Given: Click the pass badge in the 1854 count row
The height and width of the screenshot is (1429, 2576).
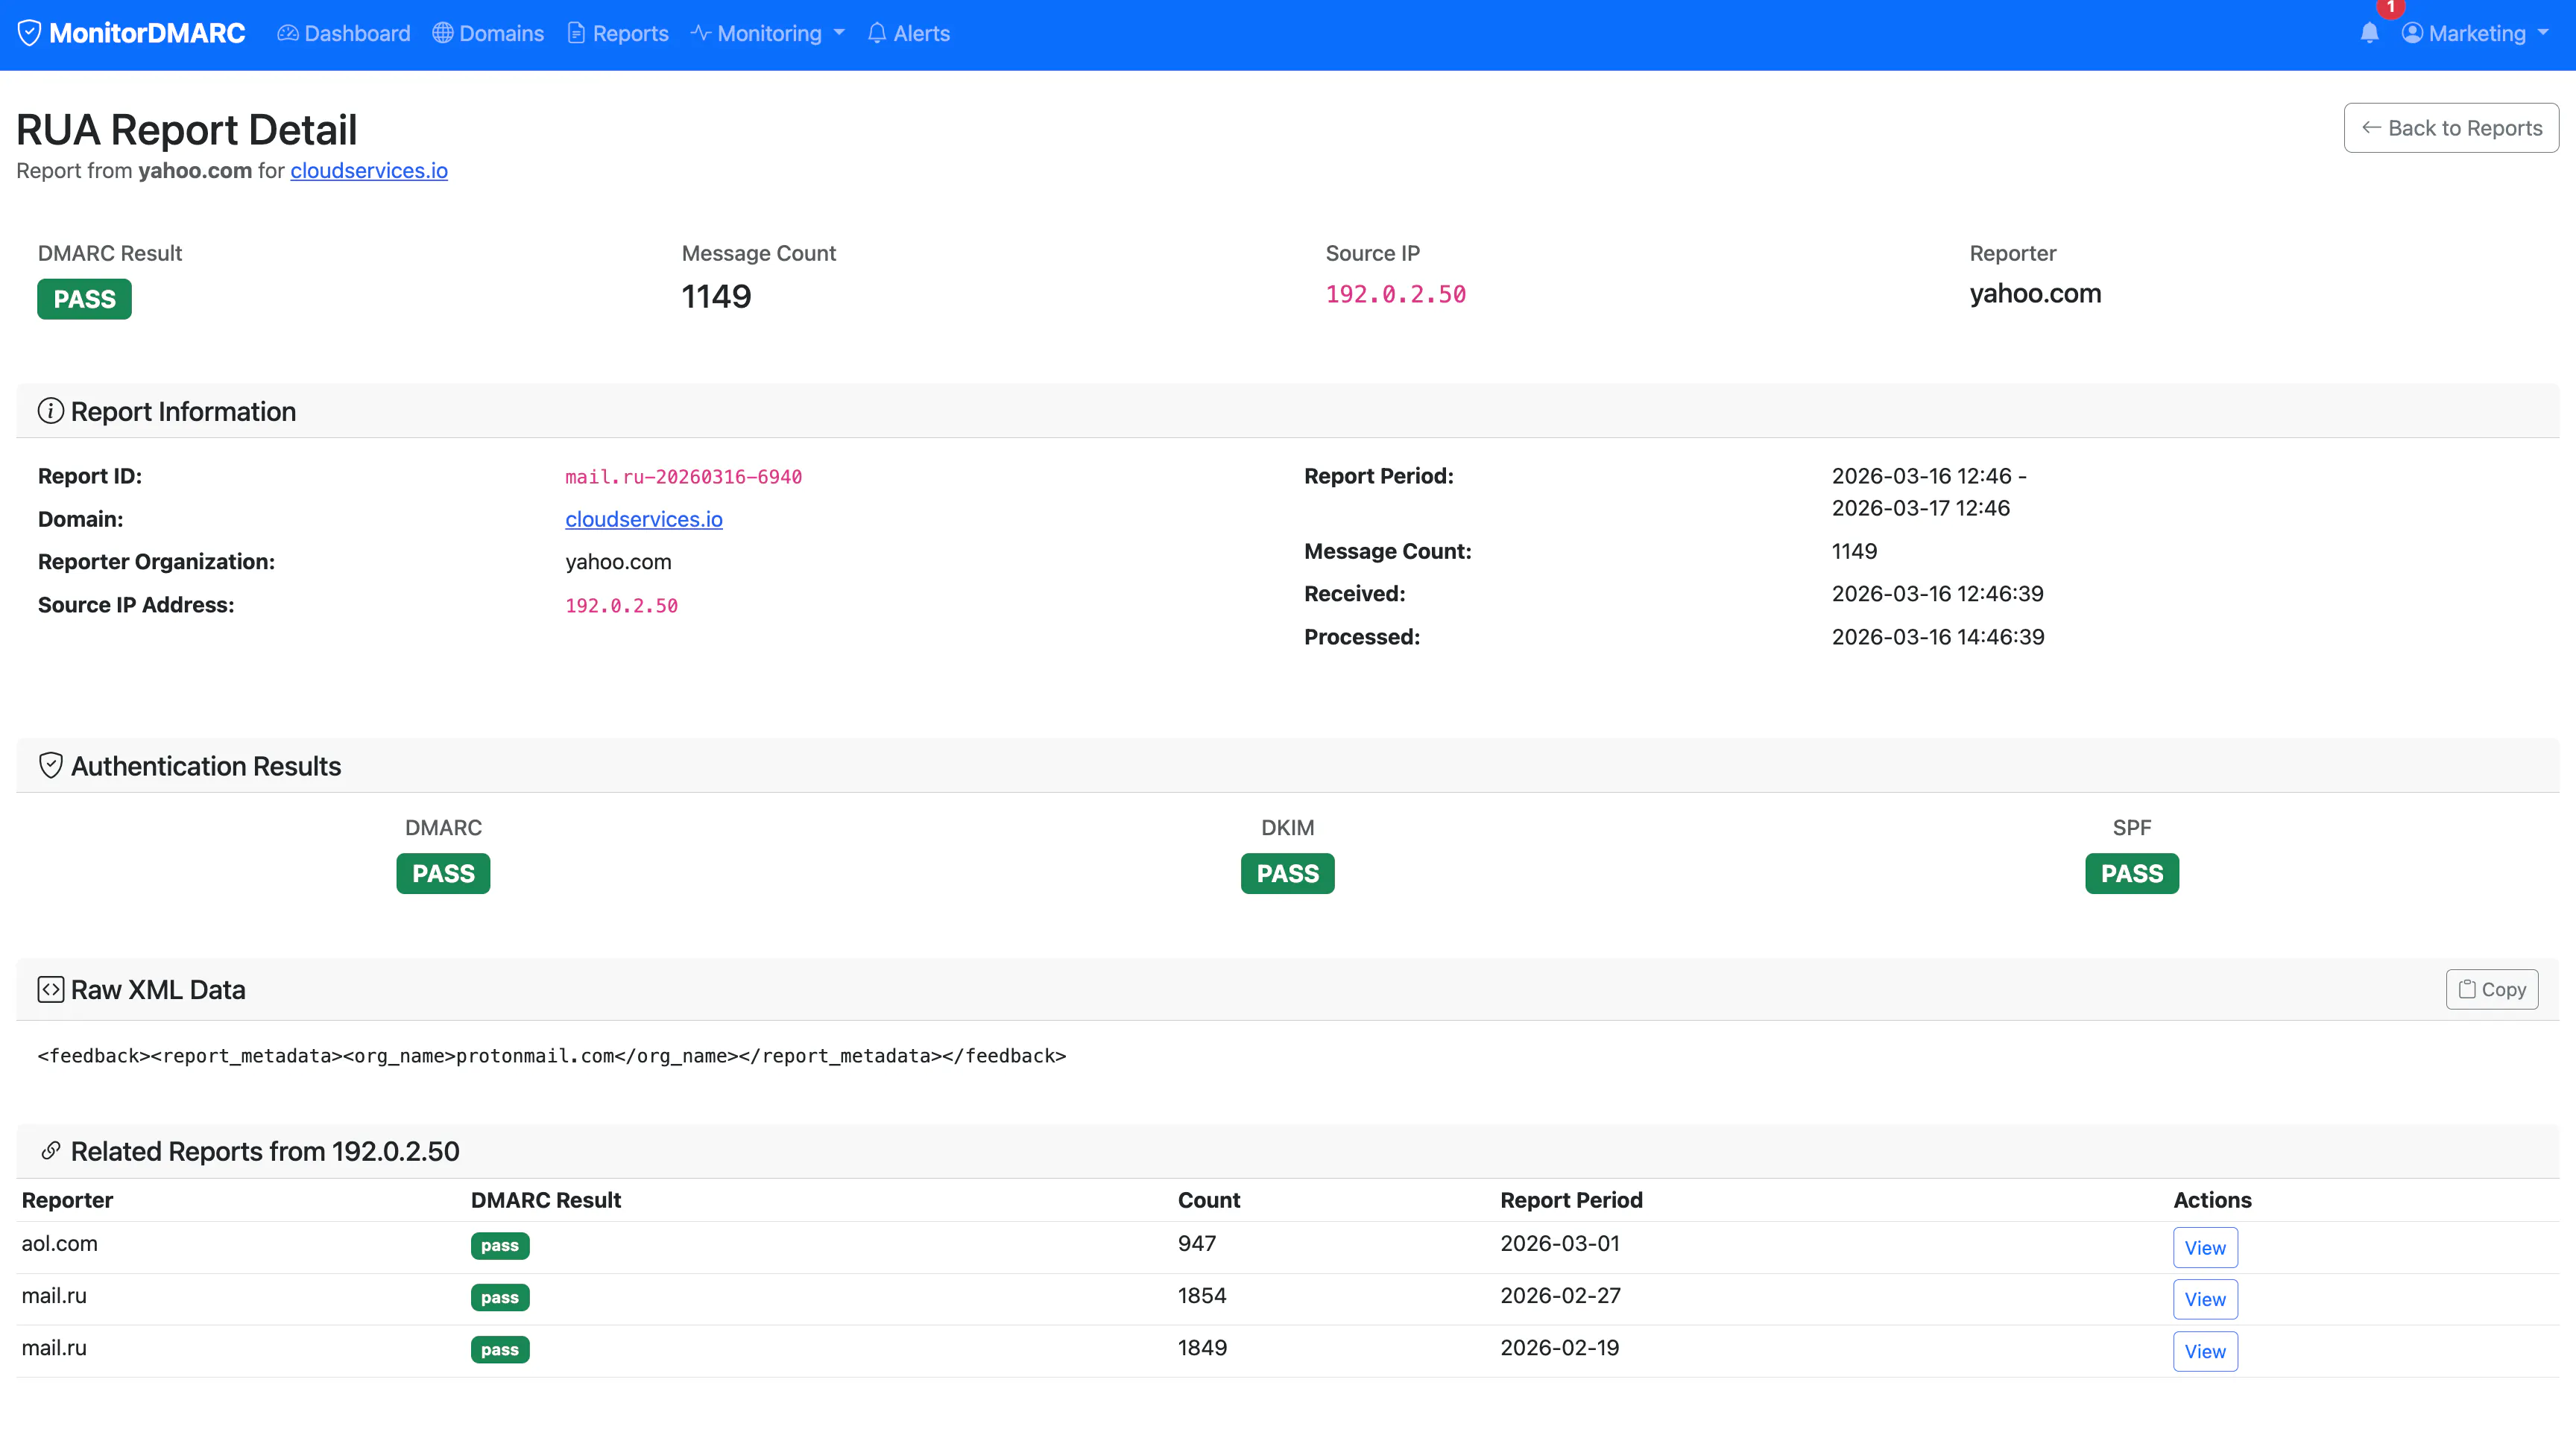Looking at the screenshot, I should 500,1297.
